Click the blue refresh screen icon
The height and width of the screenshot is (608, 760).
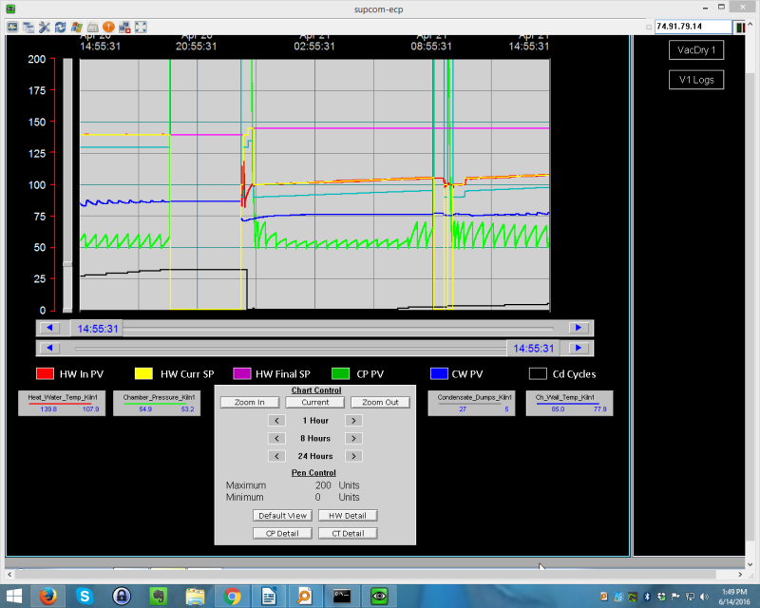click(61, 28)
